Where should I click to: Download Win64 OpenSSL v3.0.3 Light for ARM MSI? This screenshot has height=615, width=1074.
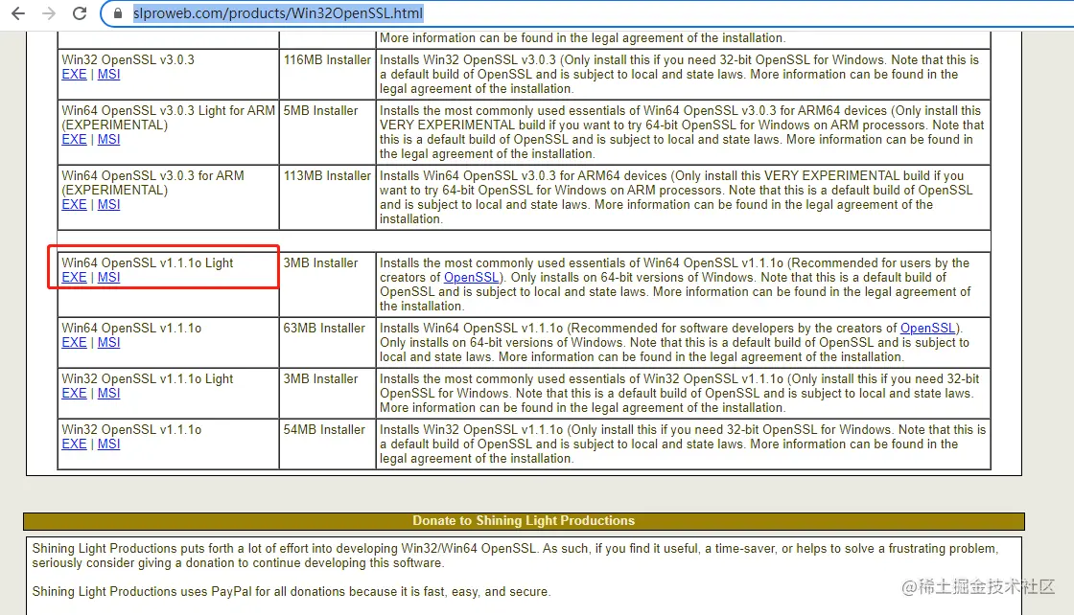click(x=109, y=139)
